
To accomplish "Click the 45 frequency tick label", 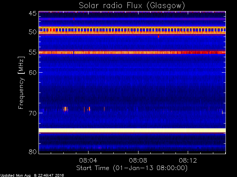I will [33, 13].
